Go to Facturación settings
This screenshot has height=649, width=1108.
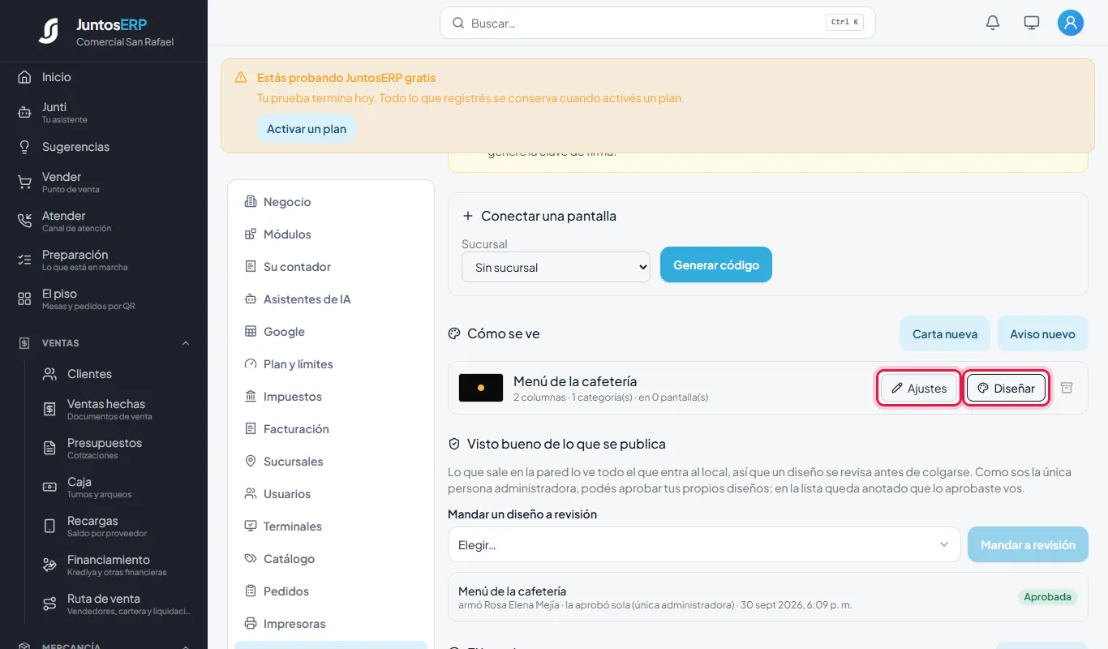coord(331,429)
